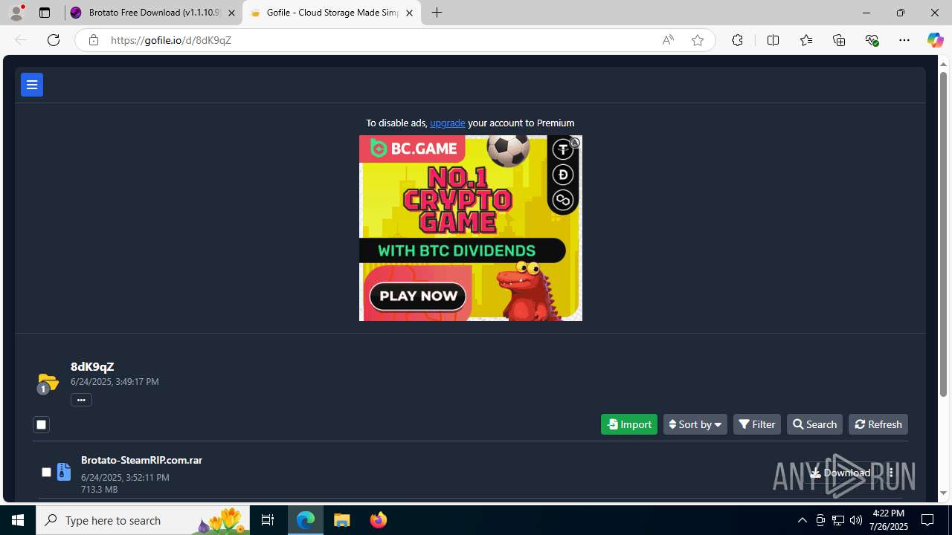The width and height of the screenshot is (952, 535).
Task: Add this page to favorites star
Action: 698,40
